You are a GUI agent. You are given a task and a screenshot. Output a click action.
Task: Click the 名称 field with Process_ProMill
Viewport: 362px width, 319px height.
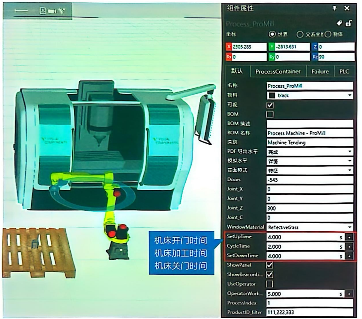(x=310, y=86)
